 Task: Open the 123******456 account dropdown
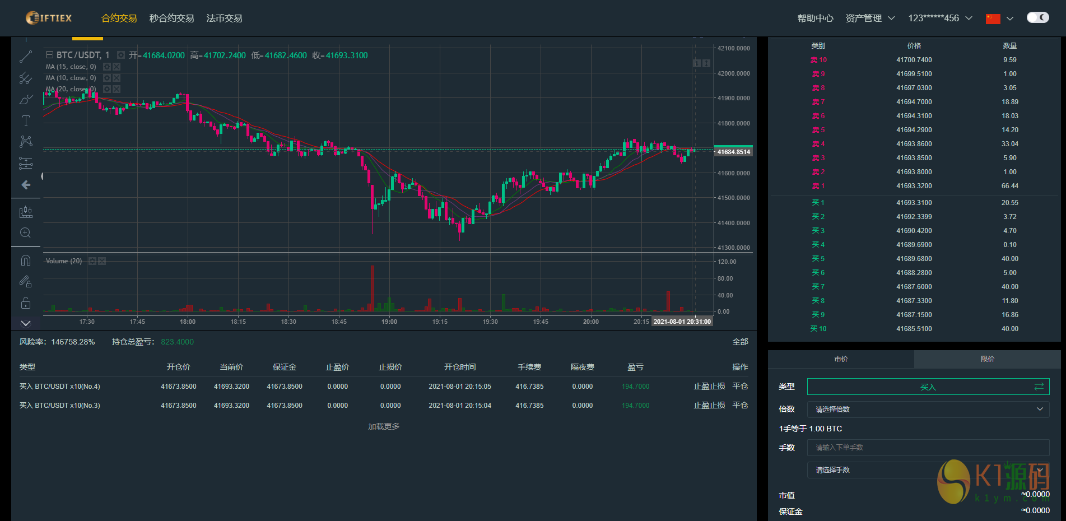pyautogui.click(x=940, y=18)
